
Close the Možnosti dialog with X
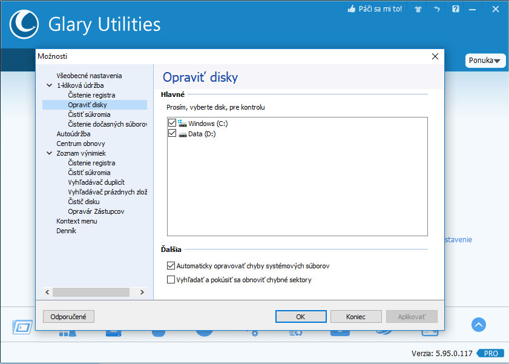pyautogui.click(x=435, y=56)
